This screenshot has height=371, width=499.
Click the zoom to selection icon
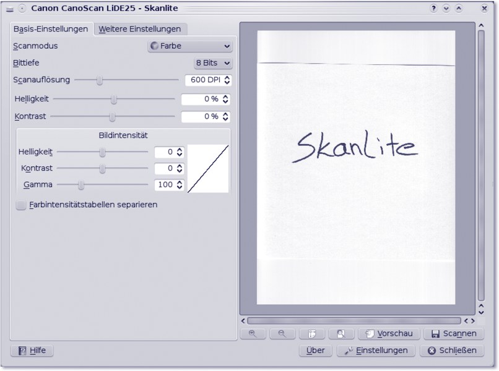[x=312, y=334]
